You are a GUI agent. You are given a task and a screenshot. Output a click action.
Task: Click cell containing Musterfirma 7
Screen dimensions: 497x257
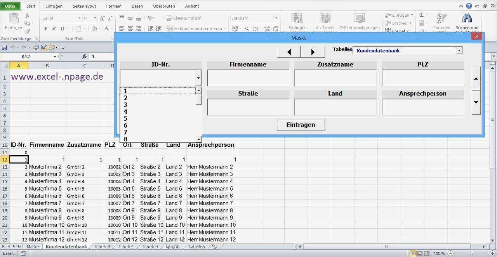pyautogui.click(x=47, y=203)
